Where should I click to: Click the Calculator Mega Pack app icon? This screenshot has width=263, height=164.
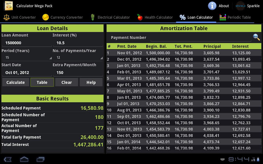(x=9, y=6)
